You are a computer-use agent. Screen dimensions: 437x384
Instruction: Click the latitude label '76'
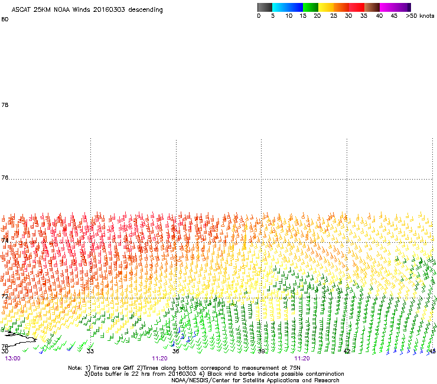(5, 177)
